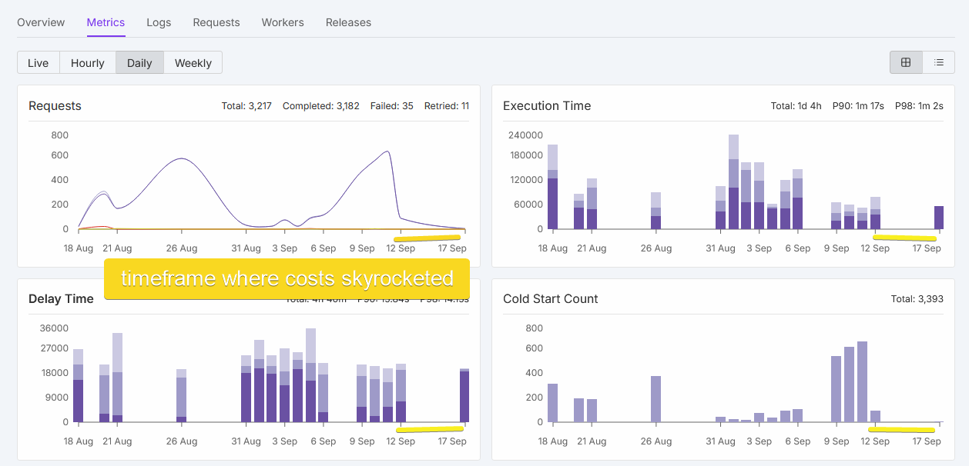Click the Metrics tab
969x466 pixels.
pos(106,22)
